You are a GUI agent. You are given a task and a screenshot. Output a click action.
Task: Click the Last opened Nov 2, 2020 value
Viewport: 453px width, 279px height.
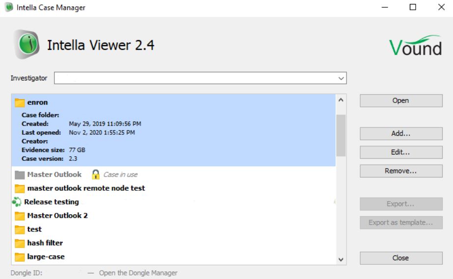click(x=102, y=132)
